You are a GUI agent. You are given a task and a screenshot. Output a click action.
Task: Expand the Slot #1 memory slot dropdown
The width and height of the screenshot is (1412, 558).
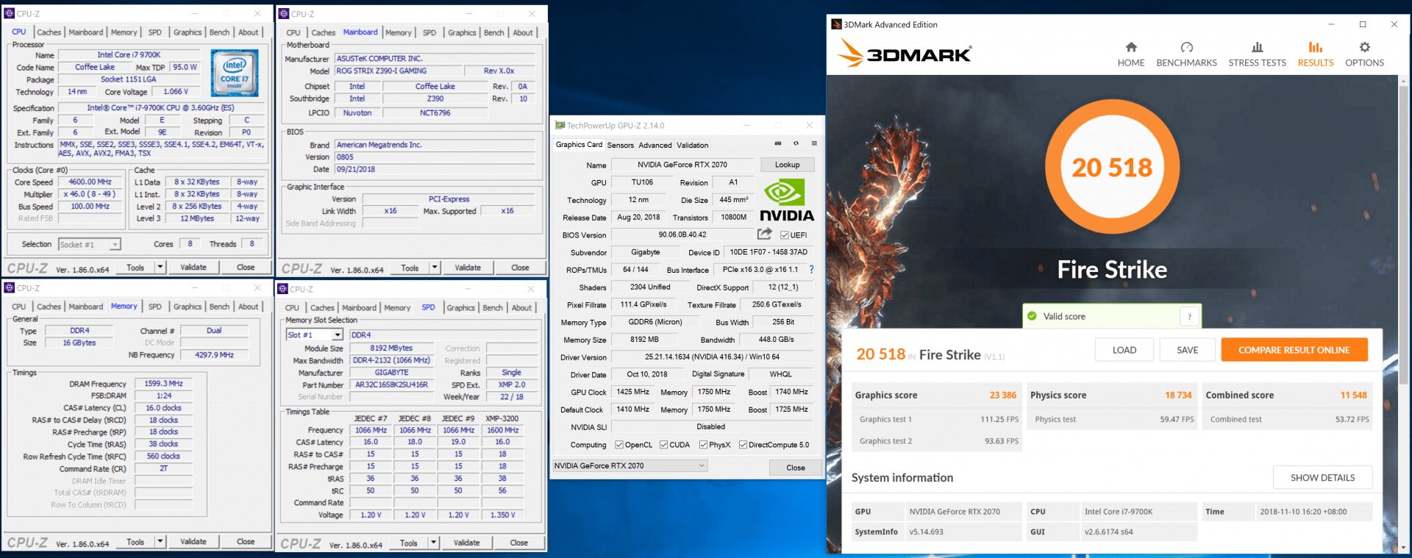(x=337, y=335)
